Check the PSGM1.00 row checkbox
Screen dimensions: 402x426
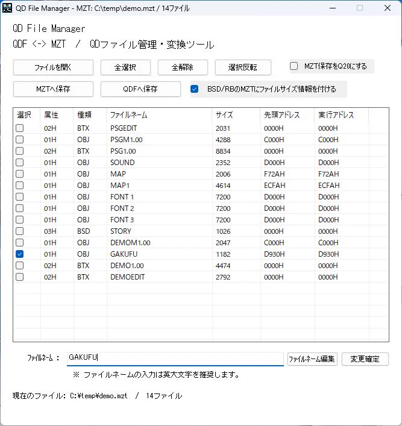[x=19, y=139]
